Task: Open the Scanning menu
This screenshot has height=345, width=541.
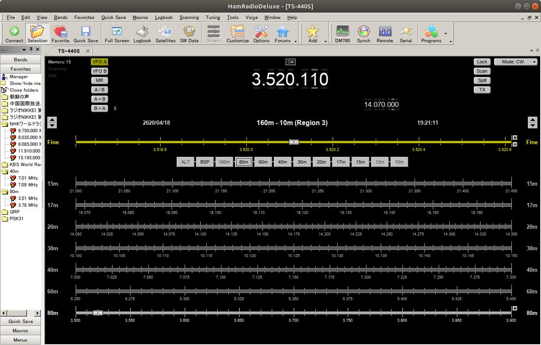Action: 189,17
